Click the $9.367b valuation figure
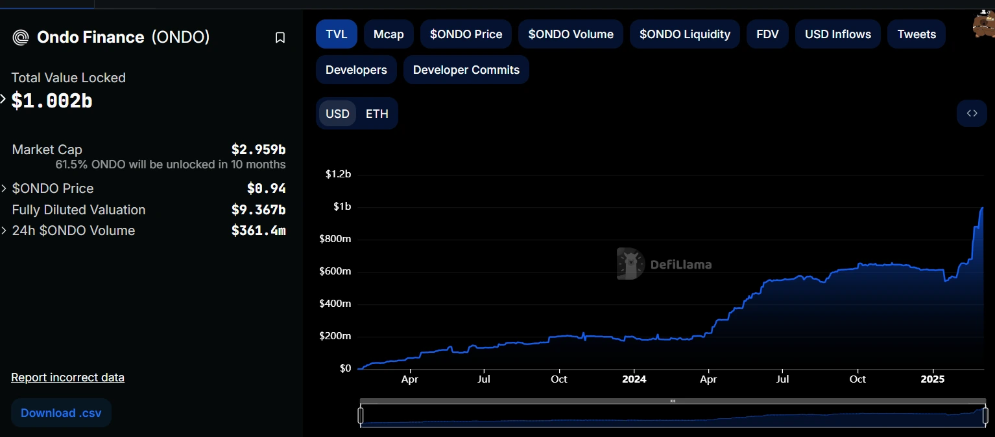 point(258,210)
